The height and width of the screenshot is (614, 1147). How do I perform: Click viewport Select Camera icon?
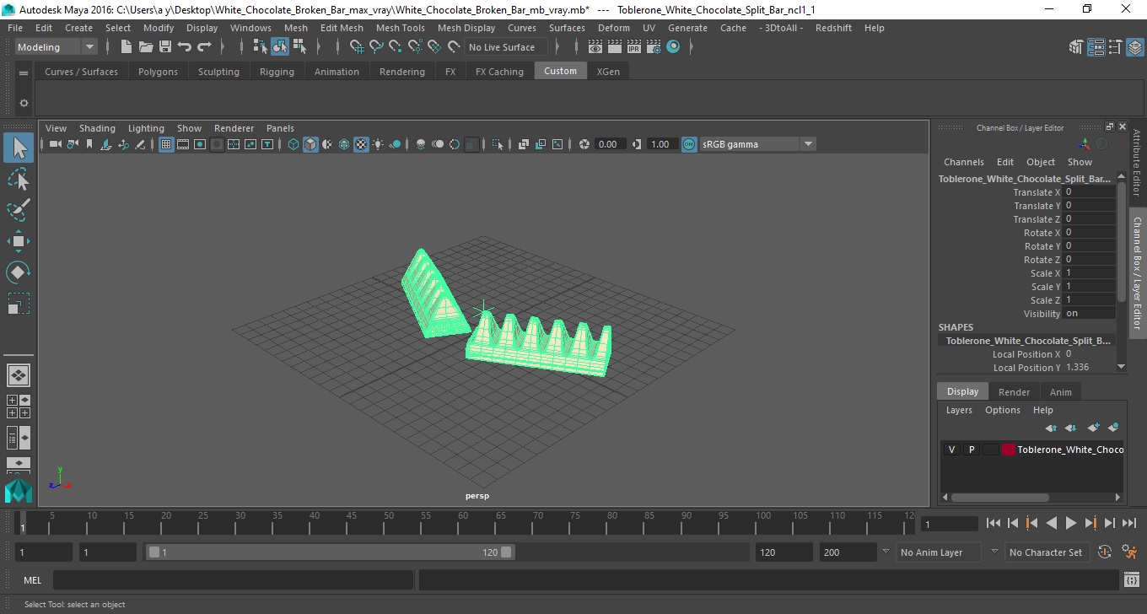(x=55, y=144)
